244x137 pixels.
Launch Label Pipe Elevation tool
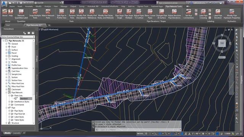tap(218, 14)
